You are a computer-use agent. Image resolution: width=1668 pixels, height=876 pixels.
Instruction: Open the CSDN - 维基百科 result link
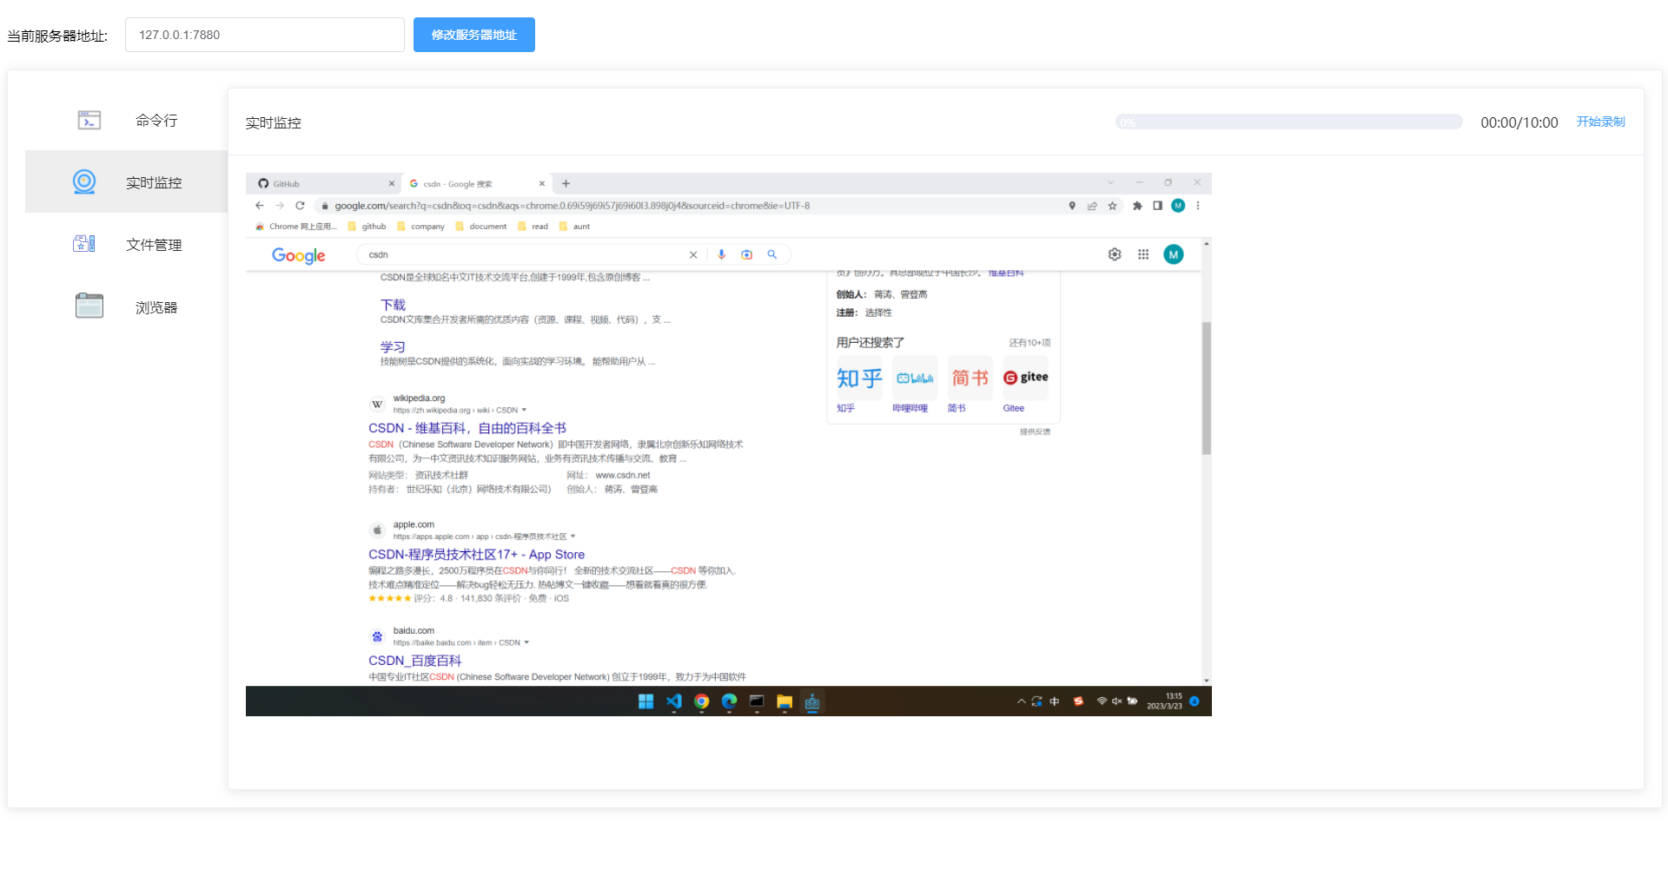(467, 428)
